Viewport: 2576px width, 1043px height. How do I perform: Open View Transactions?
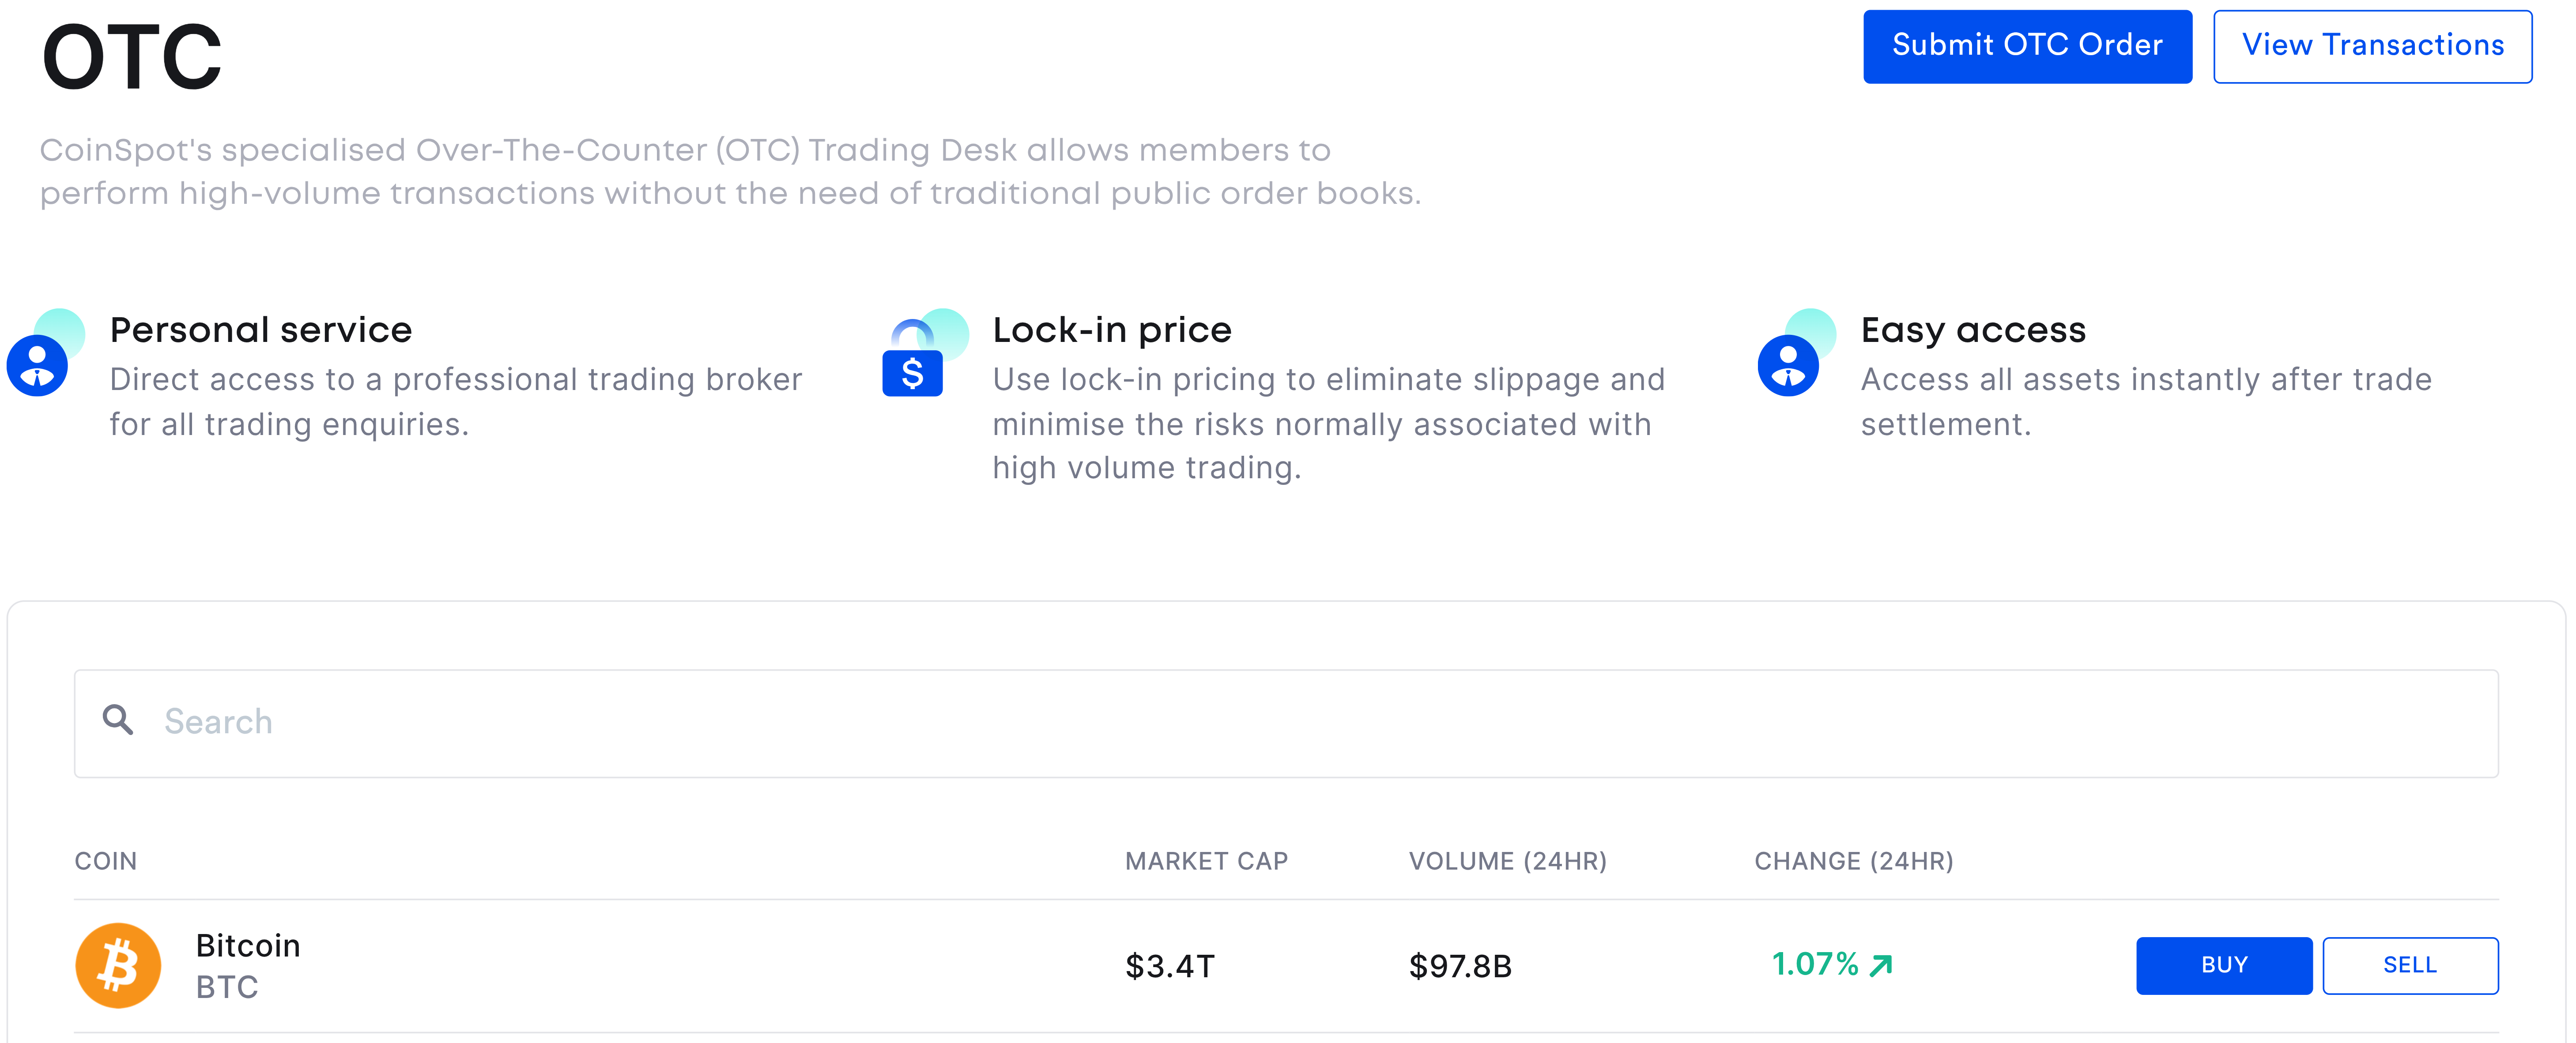click(2372, 45)
